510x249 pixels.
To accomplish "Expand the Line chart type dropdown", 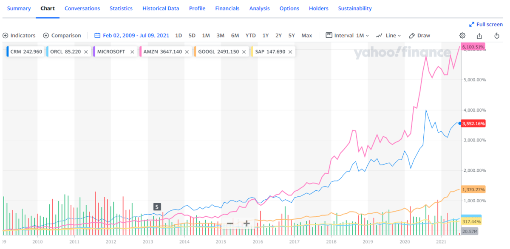I will tap(389, 36).
